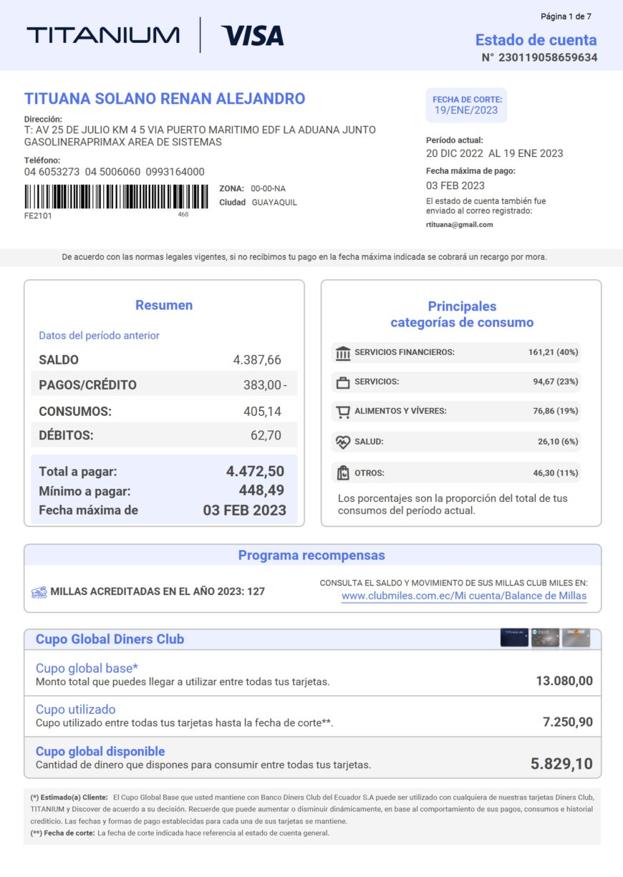Click the shopping cart icon for Alimentos y Víveres

[343, 412]
